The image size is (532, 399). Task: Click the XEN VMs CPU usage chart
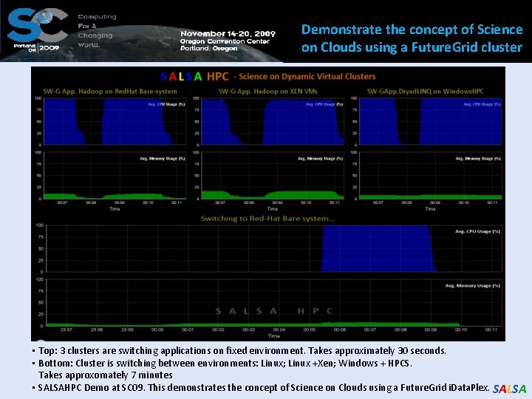click(x=273, y=121)
